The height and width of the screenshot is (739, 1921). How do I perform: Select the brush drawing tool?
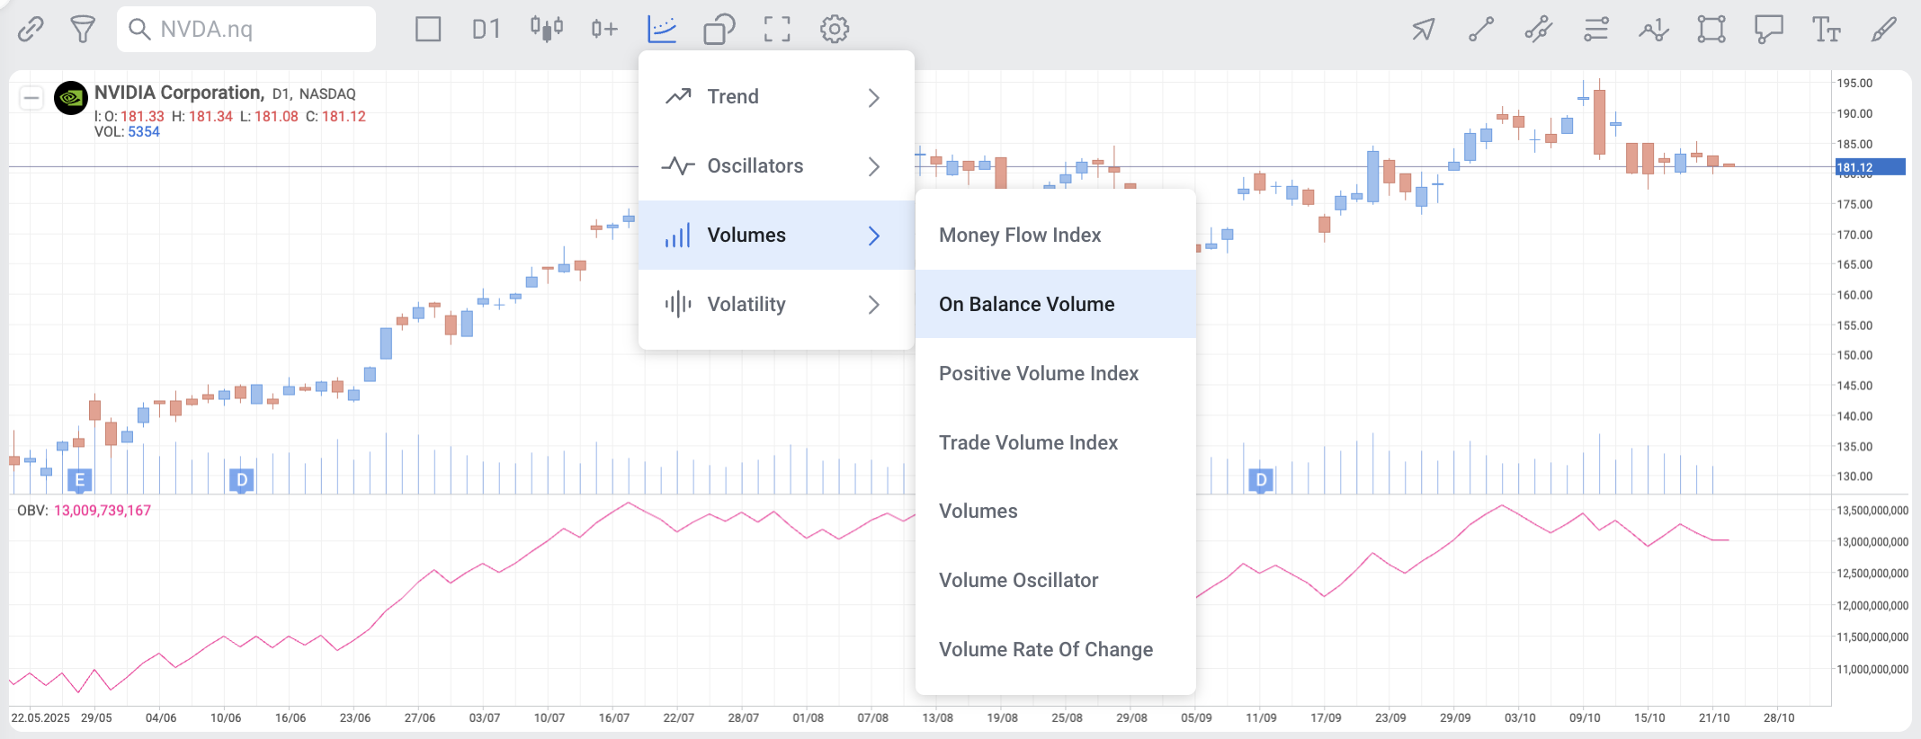1884,30
